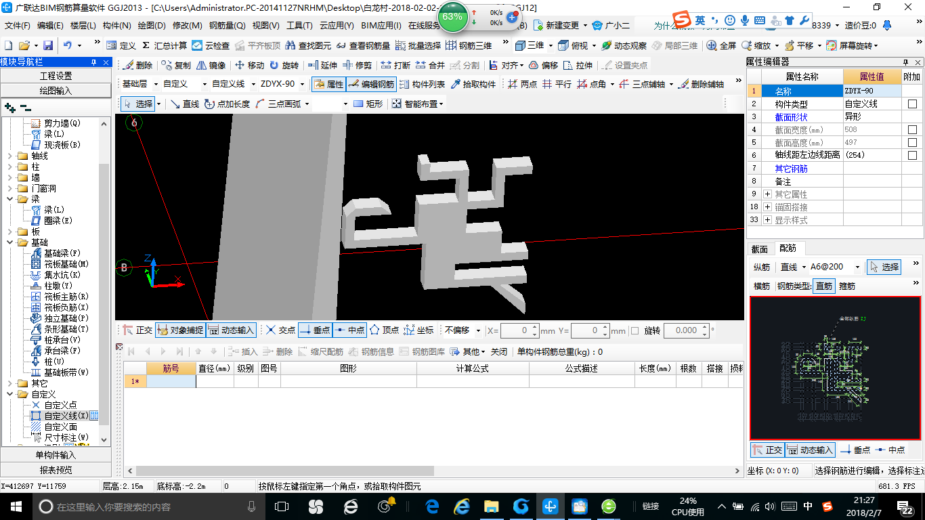Expand 锚固搭接 row in property editor
925x520 pixels.
[767, 207]
